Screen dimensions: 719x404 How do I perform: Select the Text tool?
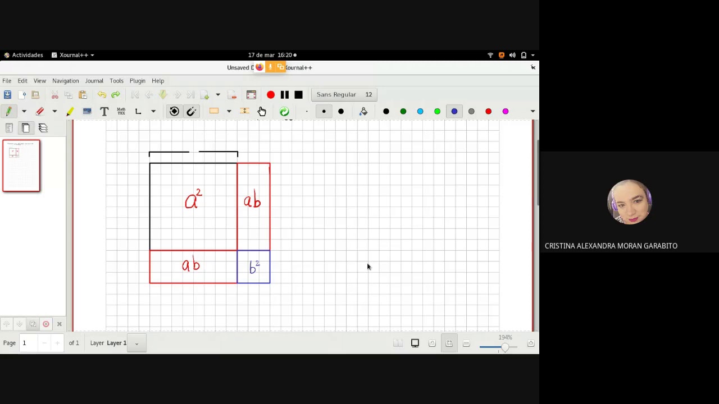click(104, 111)
